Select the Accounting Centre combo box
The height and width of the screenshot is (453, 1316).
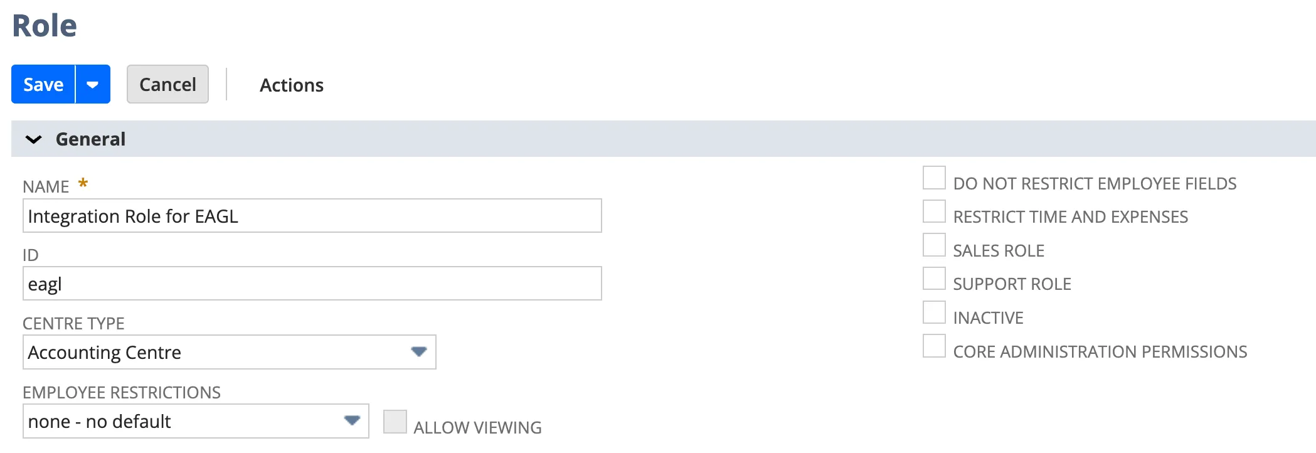coord(230,352)
